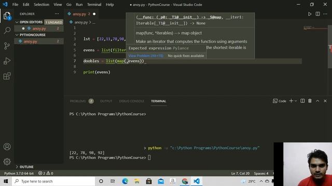Launch Microsoft Edge from taskbar

click(x=125, y=181)
